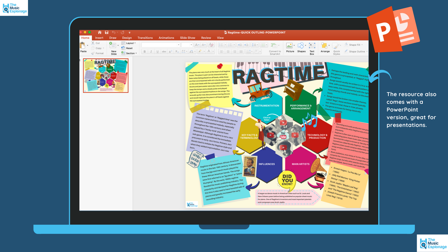The image size is (448, 252).
Task: Insert a new slide with New Slide icon
Action: [113, 46]
